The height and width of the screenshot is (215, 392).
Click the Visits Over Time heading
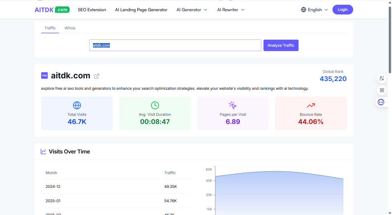69,151
